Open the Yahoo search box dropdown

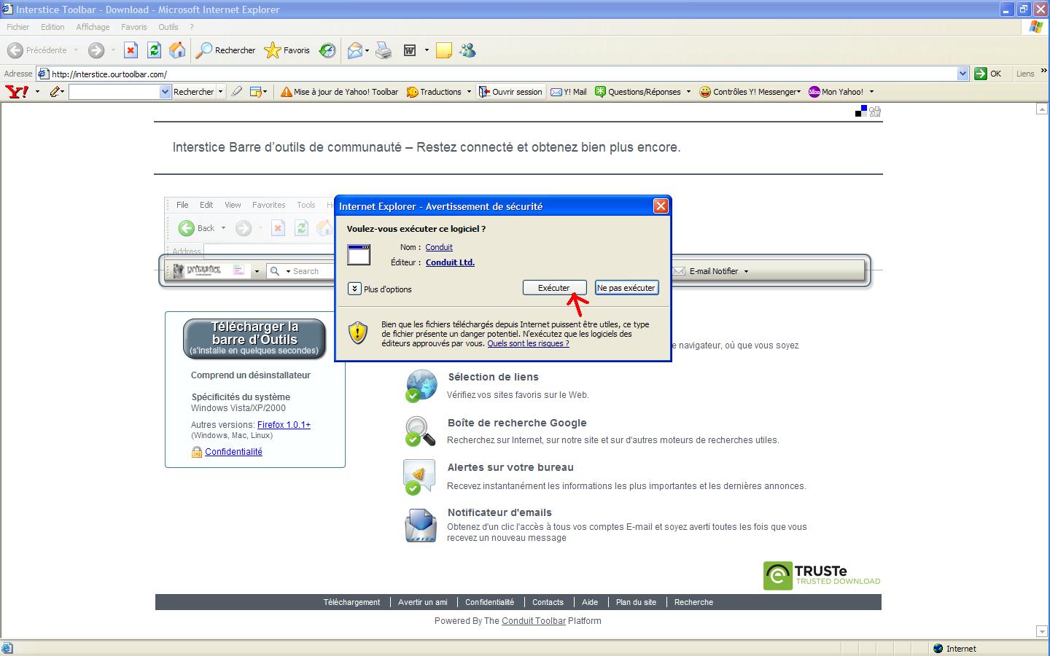tap(165, 92)
